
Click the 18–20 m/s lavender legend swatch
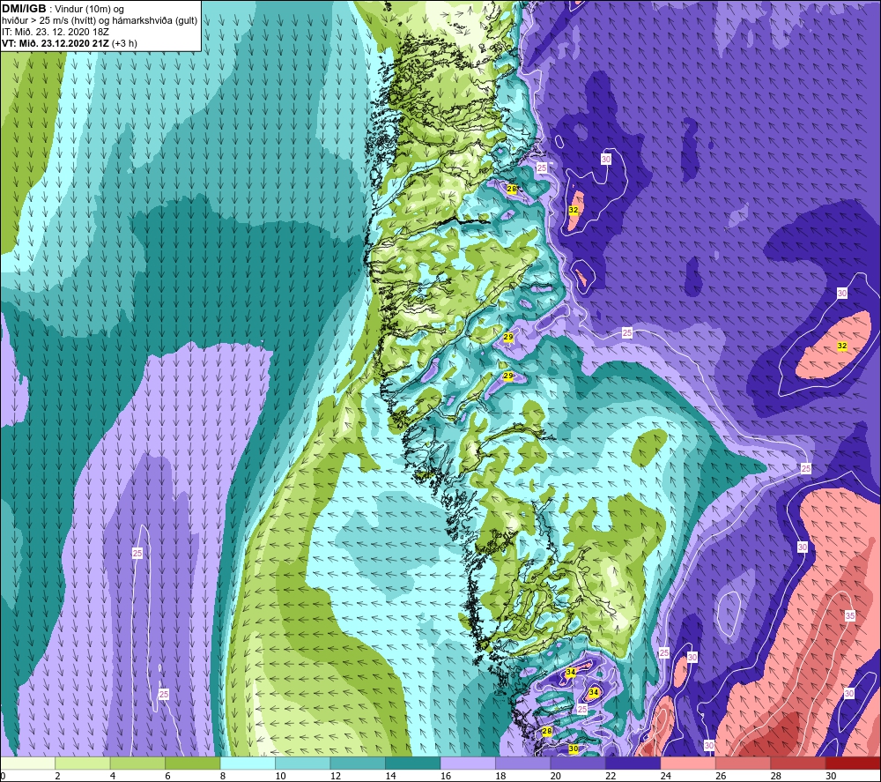(x=523, y=763)
